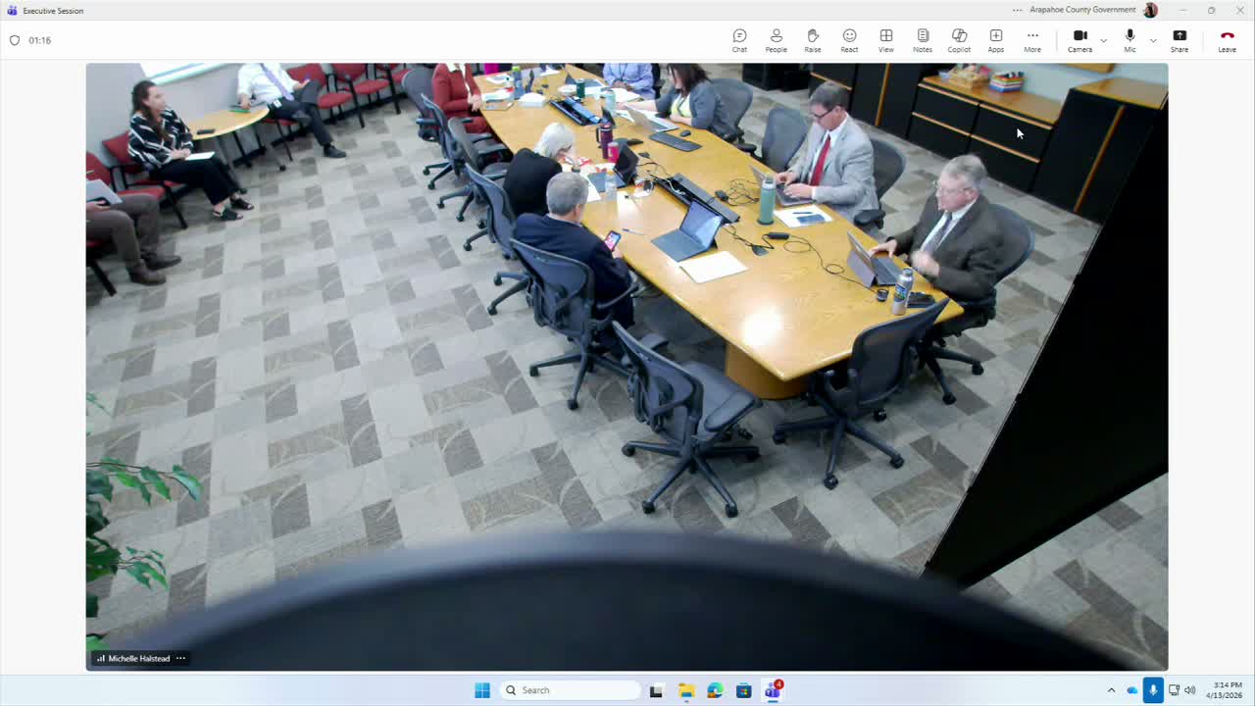Change the meeting View layout

click(x=886, y=40)
